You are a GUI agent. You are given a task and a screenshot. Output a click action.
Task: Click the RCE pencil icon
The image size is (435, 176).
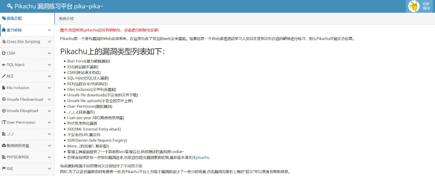coord(4,76)
